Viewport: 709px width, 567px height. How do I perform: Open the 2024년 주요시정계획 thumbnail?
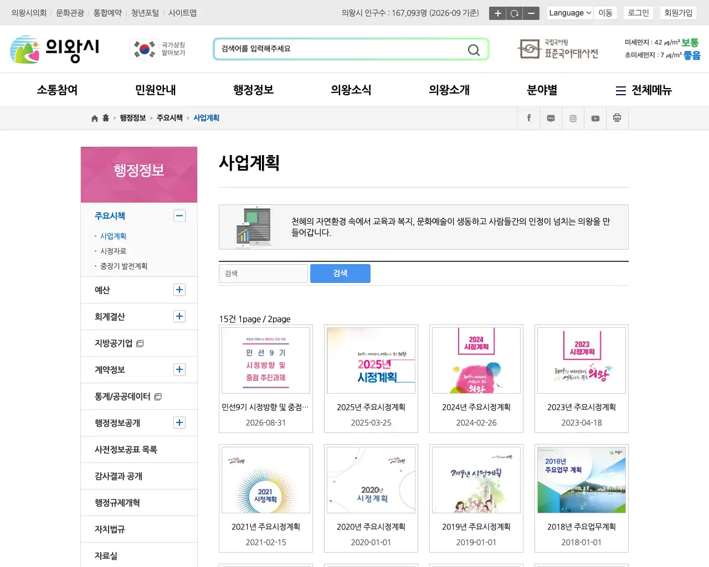tap(476, 360)
